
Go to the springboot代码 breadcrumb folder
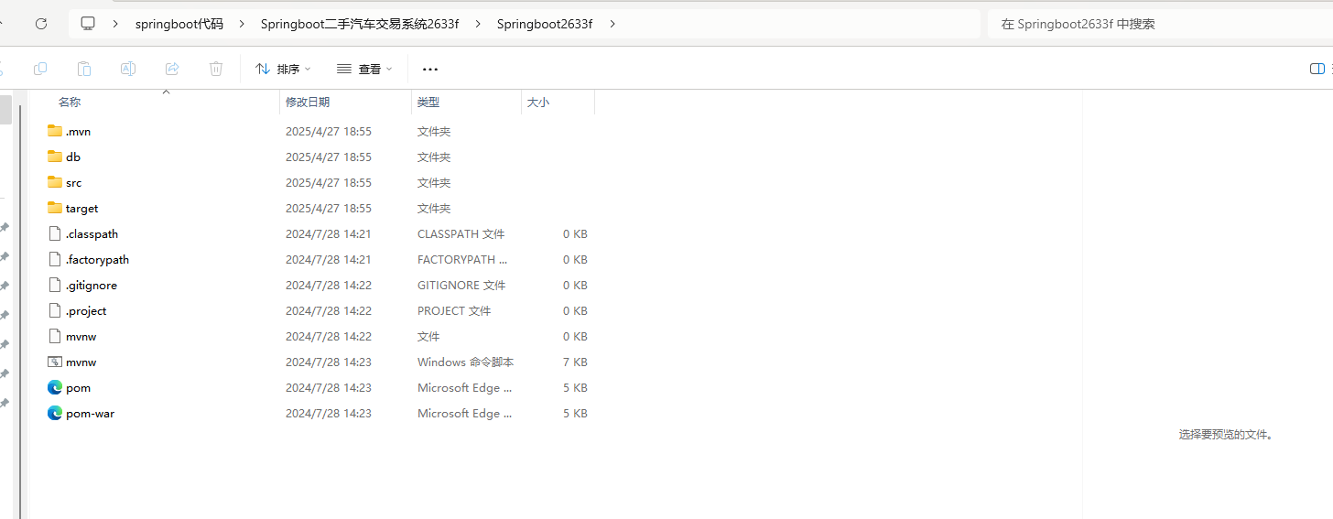click(x=179, y=24)
